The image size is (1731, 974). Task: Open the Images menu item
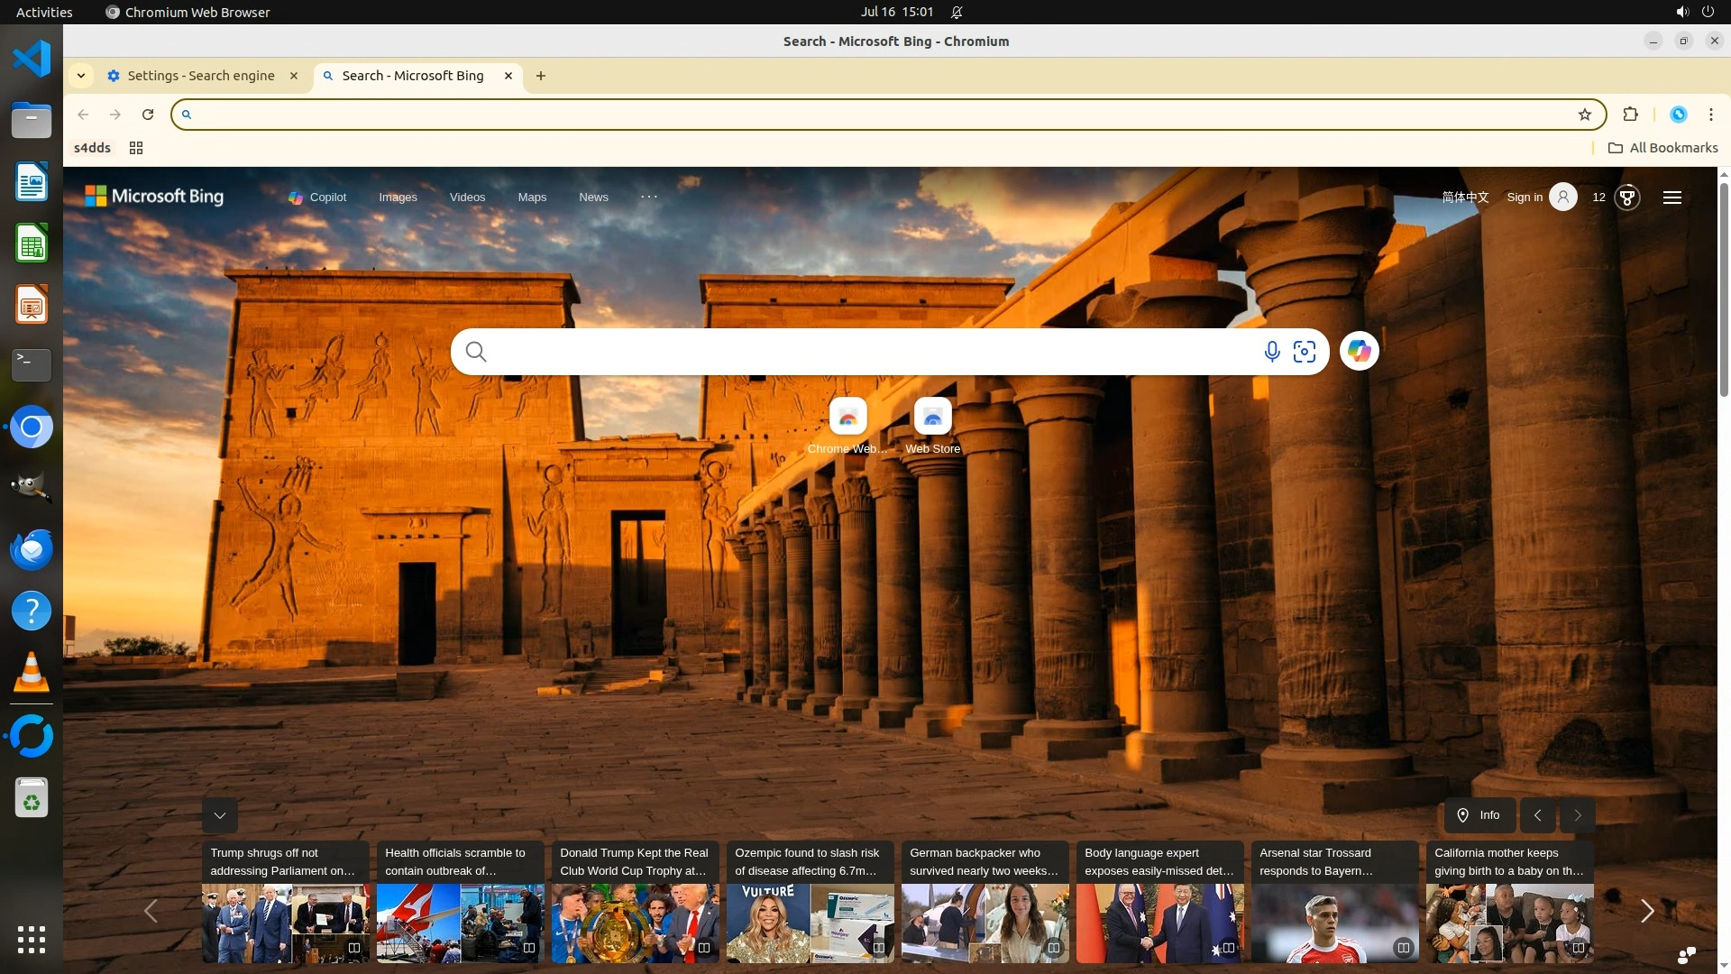(398, 198)
